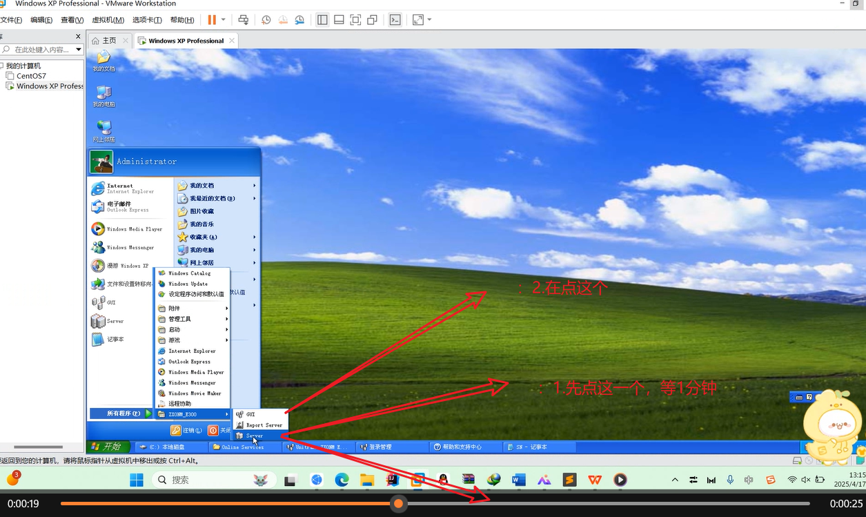Click Microsoft Edge icon in Windows taskbar
This screenshot has width=866, height=517.
342,480
